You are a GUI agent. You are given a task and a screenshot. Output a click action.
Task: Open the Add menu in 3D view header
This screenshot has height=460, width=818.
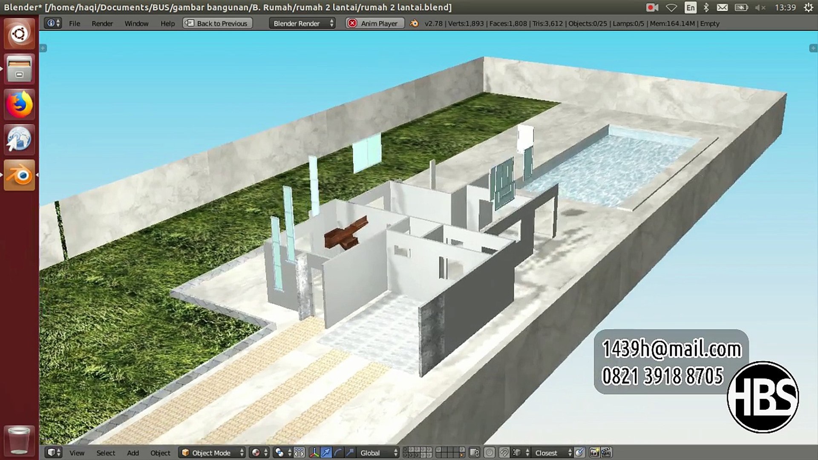pos(133,453)
